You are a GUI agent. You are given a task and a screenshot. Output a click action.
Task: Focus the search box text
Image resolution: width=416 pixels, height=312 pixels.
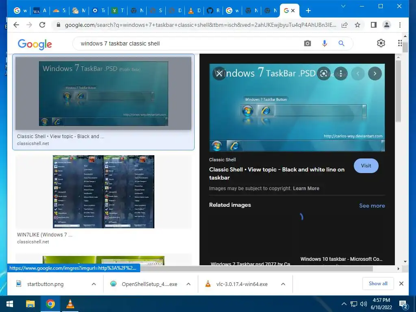pos(120,43)
